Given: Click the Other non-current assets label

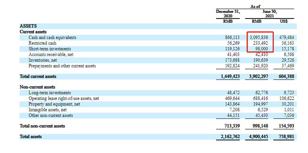Looking at the screenshot, I should [51, 115].
